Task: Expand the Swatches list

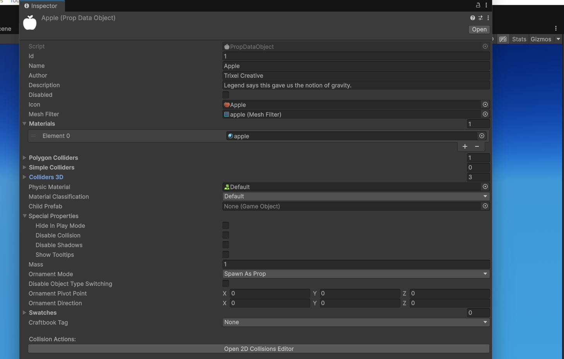Action: 24,313
